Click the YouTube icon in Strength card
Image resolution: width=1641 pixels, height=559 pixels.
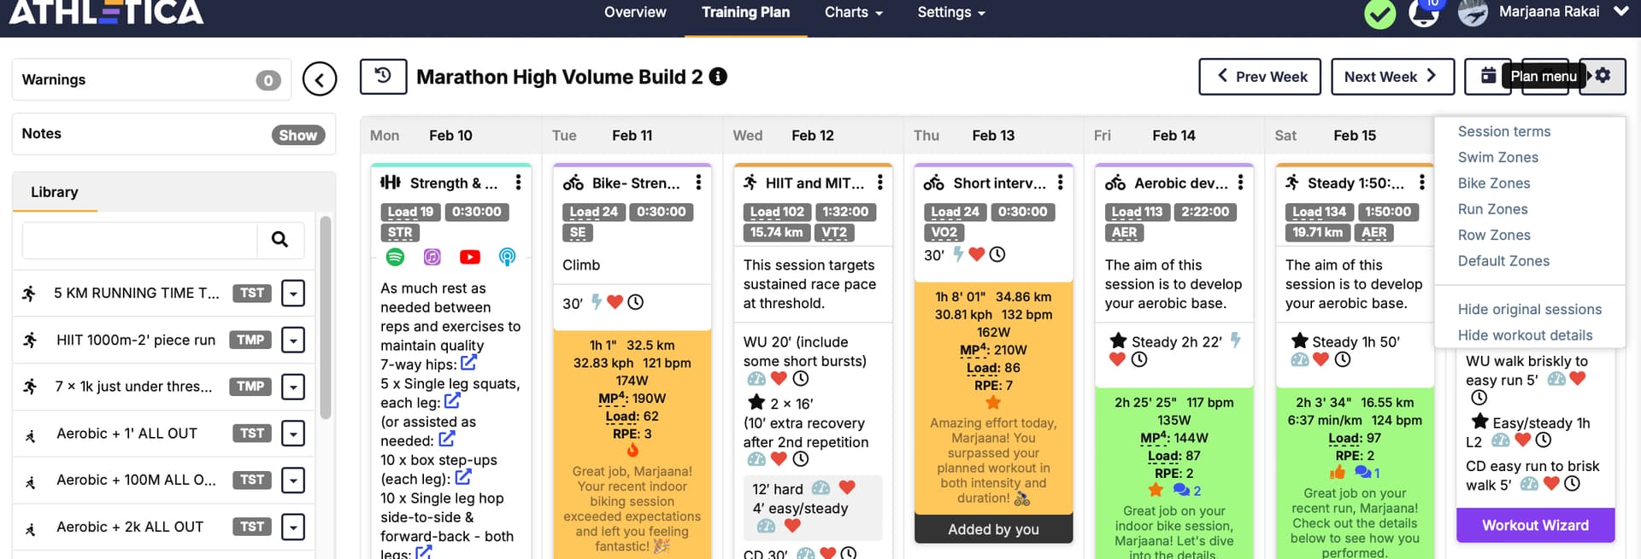tap(469, 257)
